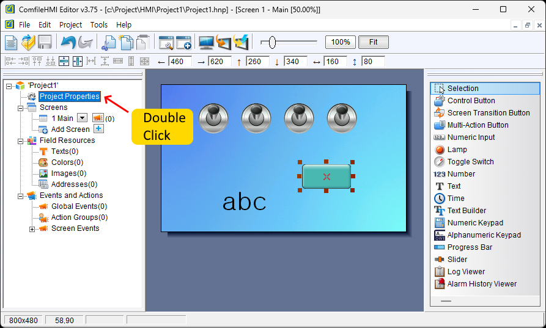This screenshot has width=546, height=328.
Task: Click the Undo arrow in the toolbar
Action: 67,42
